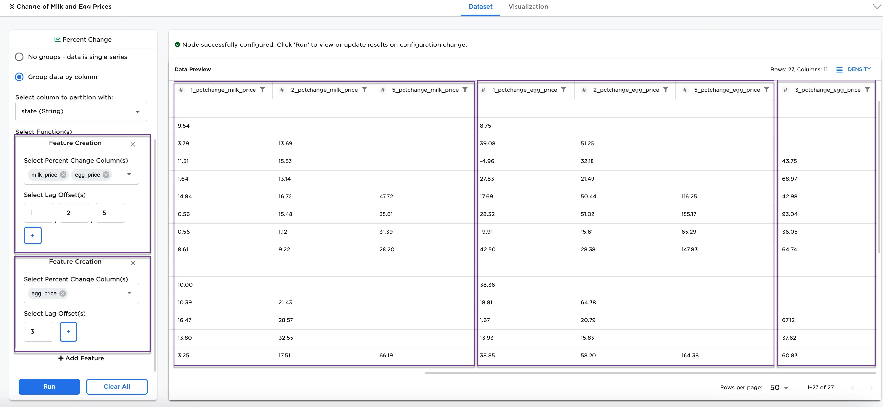Click the horizontal table scrollbar

650,373
